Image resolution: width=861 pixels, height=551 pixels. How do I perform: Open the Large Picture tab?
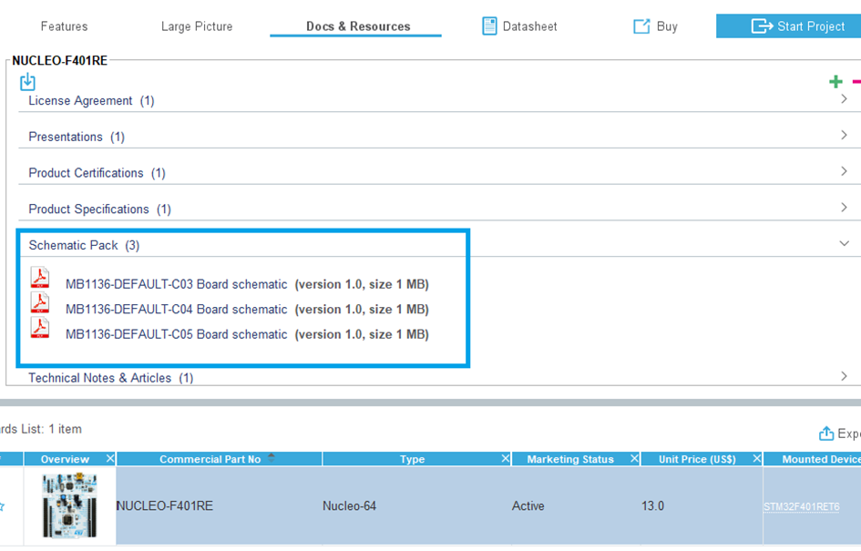(x=197, y=26)
